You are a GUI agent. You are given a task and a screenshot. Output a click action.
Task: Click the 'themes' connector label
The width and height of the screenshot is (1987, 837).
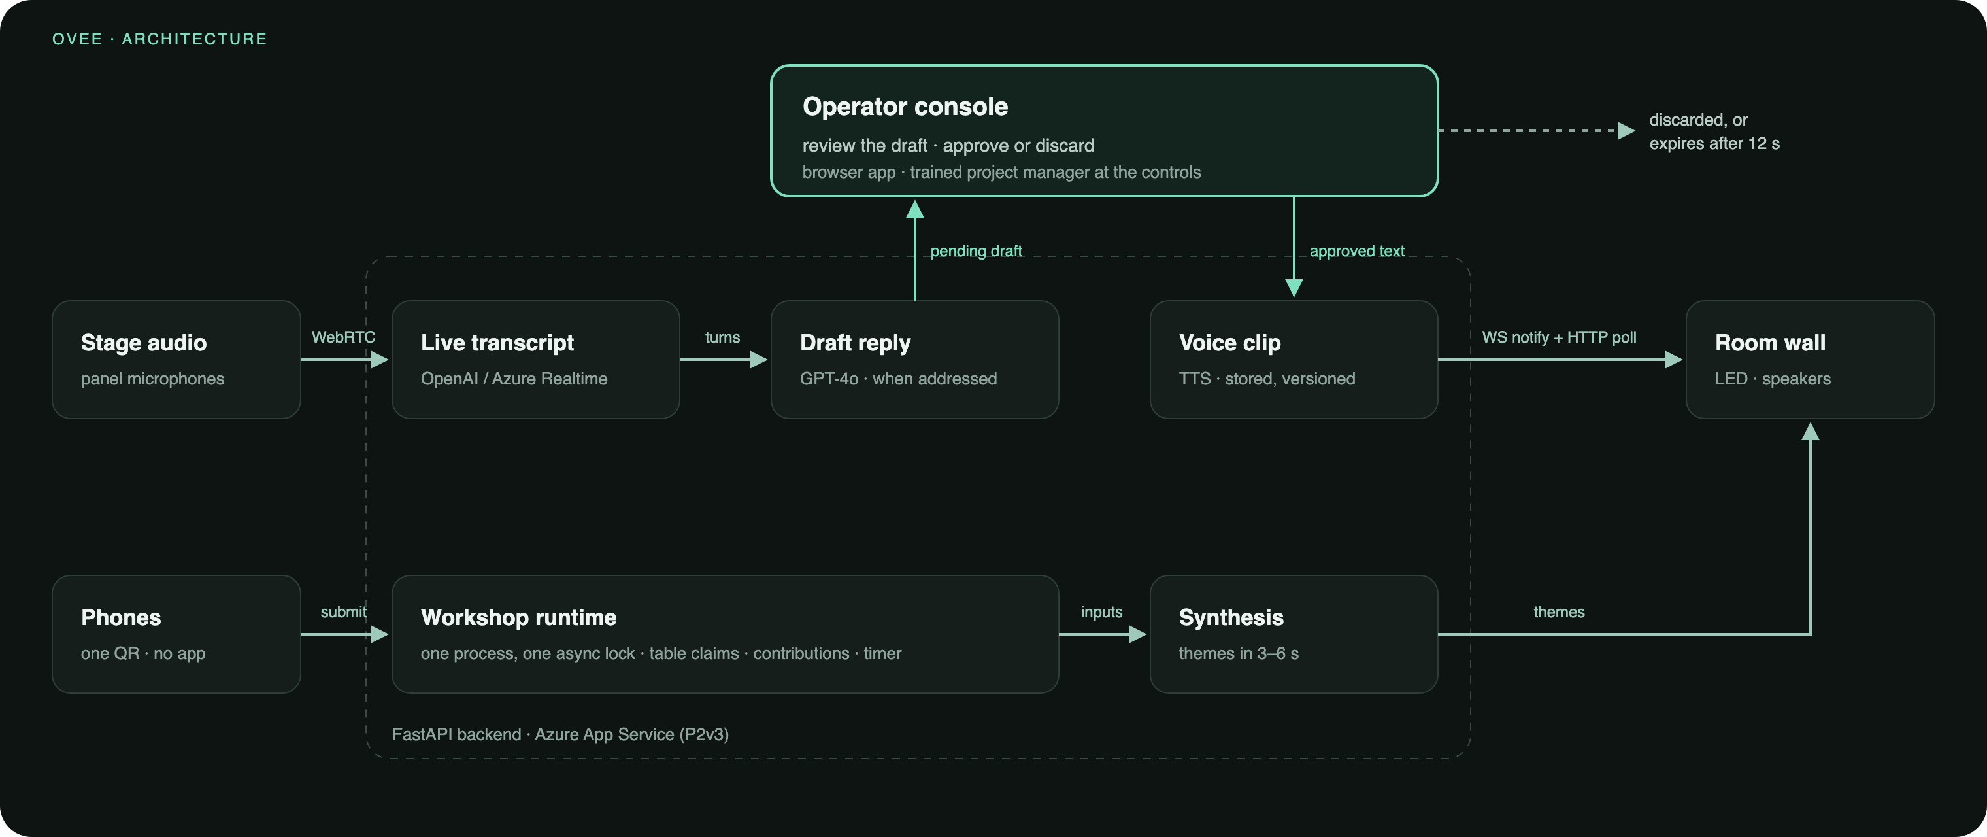pos(1559,612)
